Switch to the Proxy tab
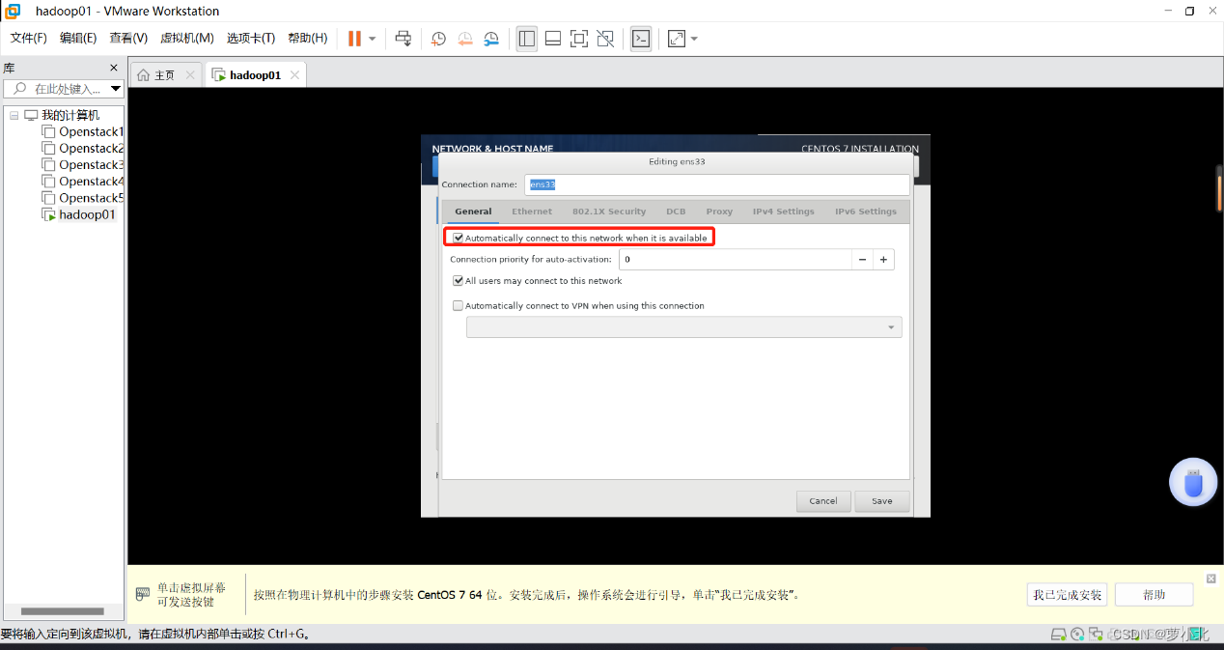 tap(719, 212)
